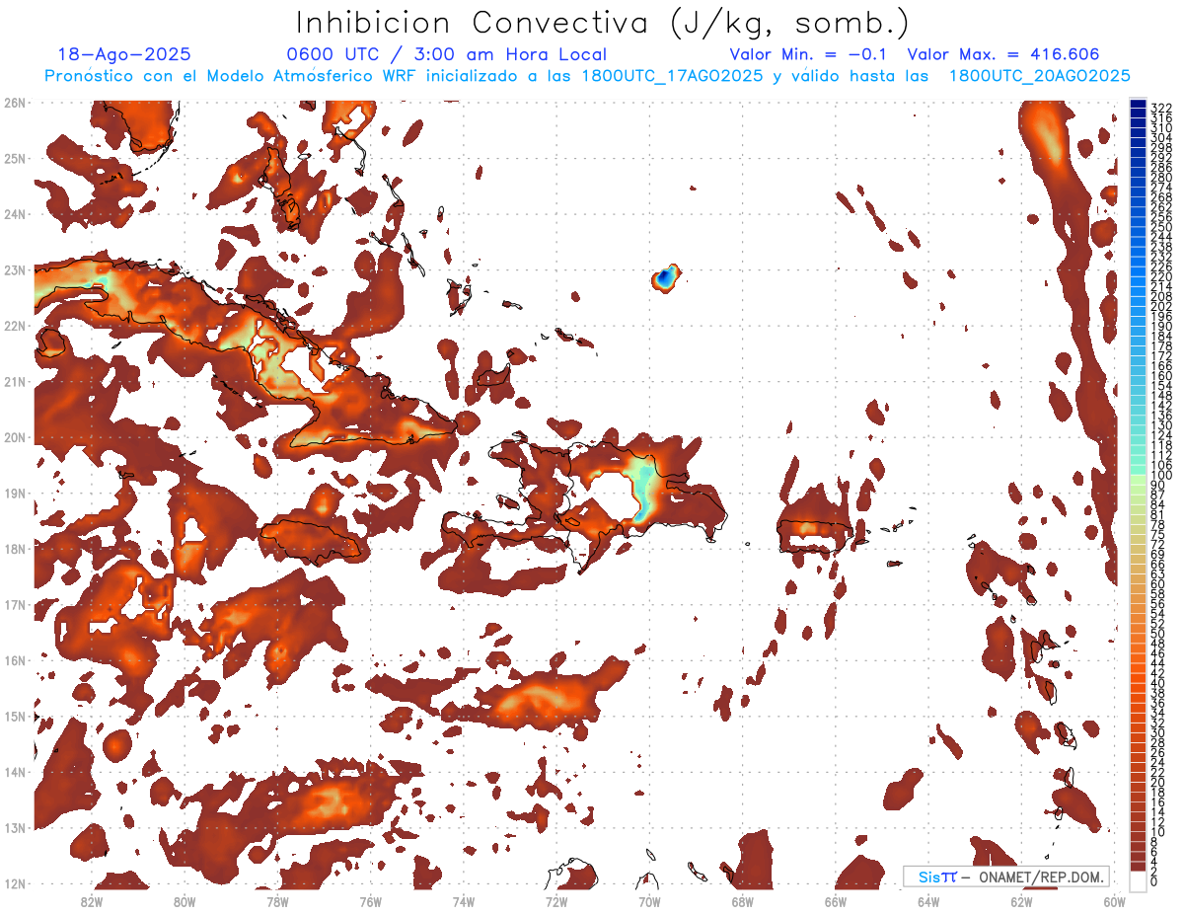Click the "0600 UTC / 3:00 am Hora Local" text
The height and width of the screenshot is (915, 1184).
pyautogui.click(x=447, y=55)
